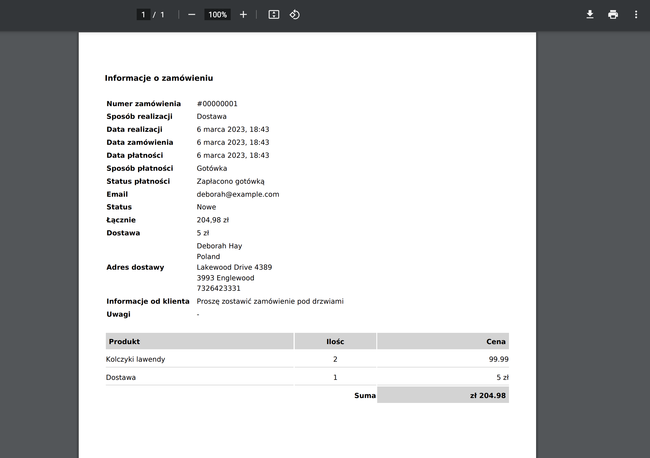The width and height of the screenshot is (650, 458).
Task: Click order number #00000001
Action: [x=217, y=104]
